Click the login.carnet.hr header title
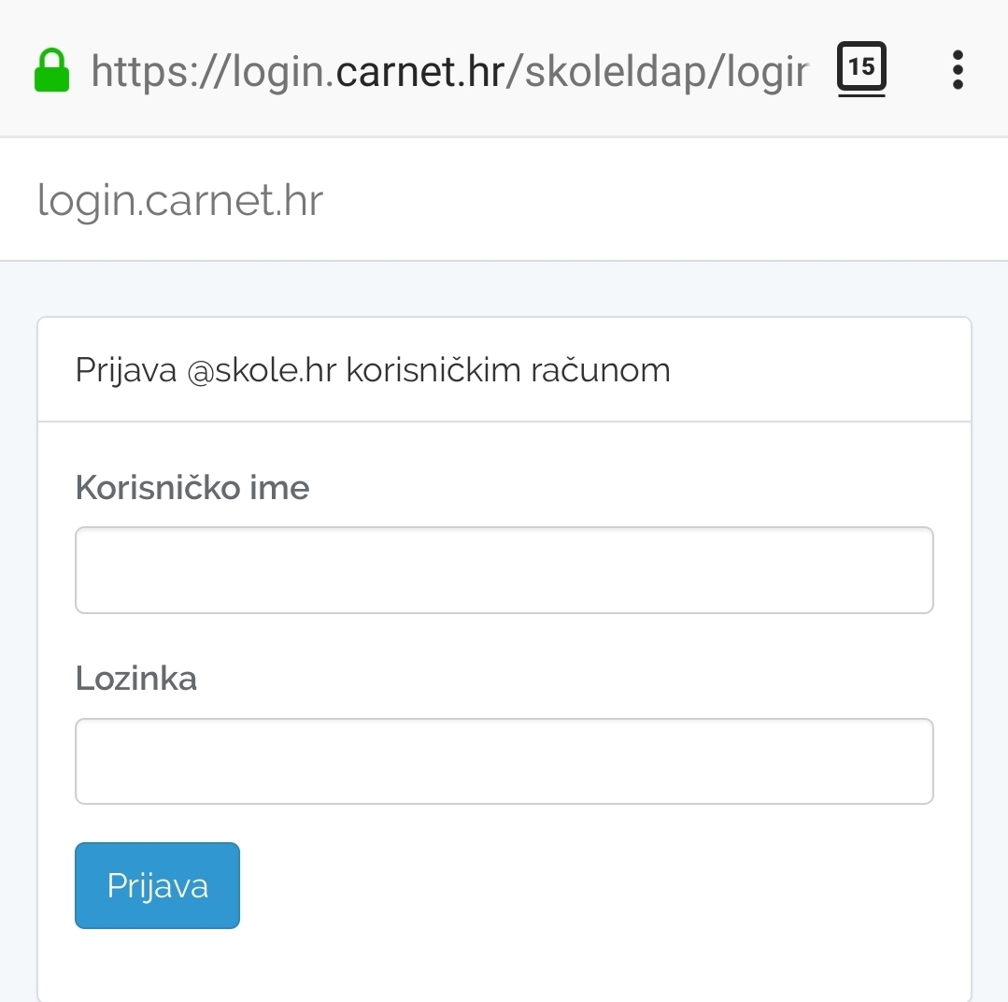The width and height of the screenshot is (1008, 1002). [179, 200]
